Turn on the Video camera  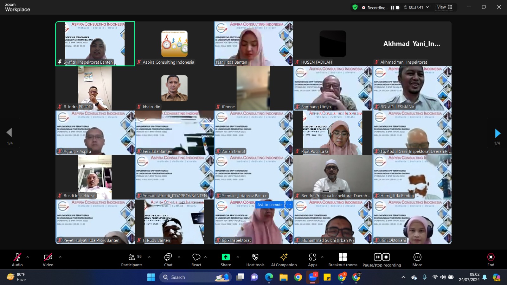tap(48, 257)
